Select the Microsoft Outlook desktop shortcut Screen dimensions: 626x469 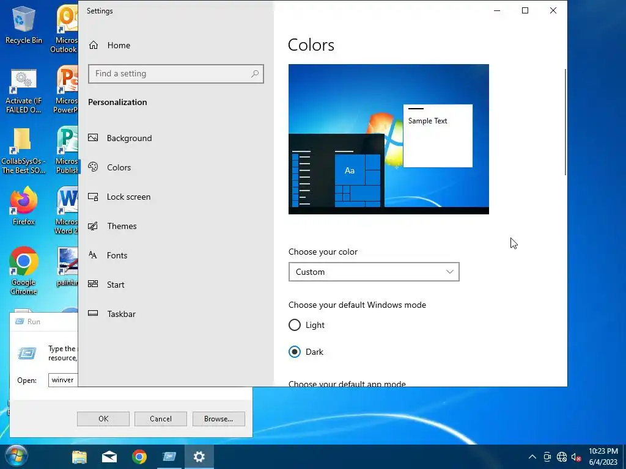click(x=64, y=29)
